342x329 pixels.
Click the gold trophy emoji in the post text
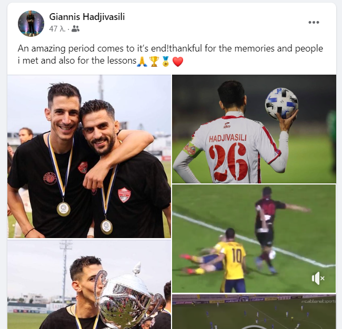(x=154, y=61)
